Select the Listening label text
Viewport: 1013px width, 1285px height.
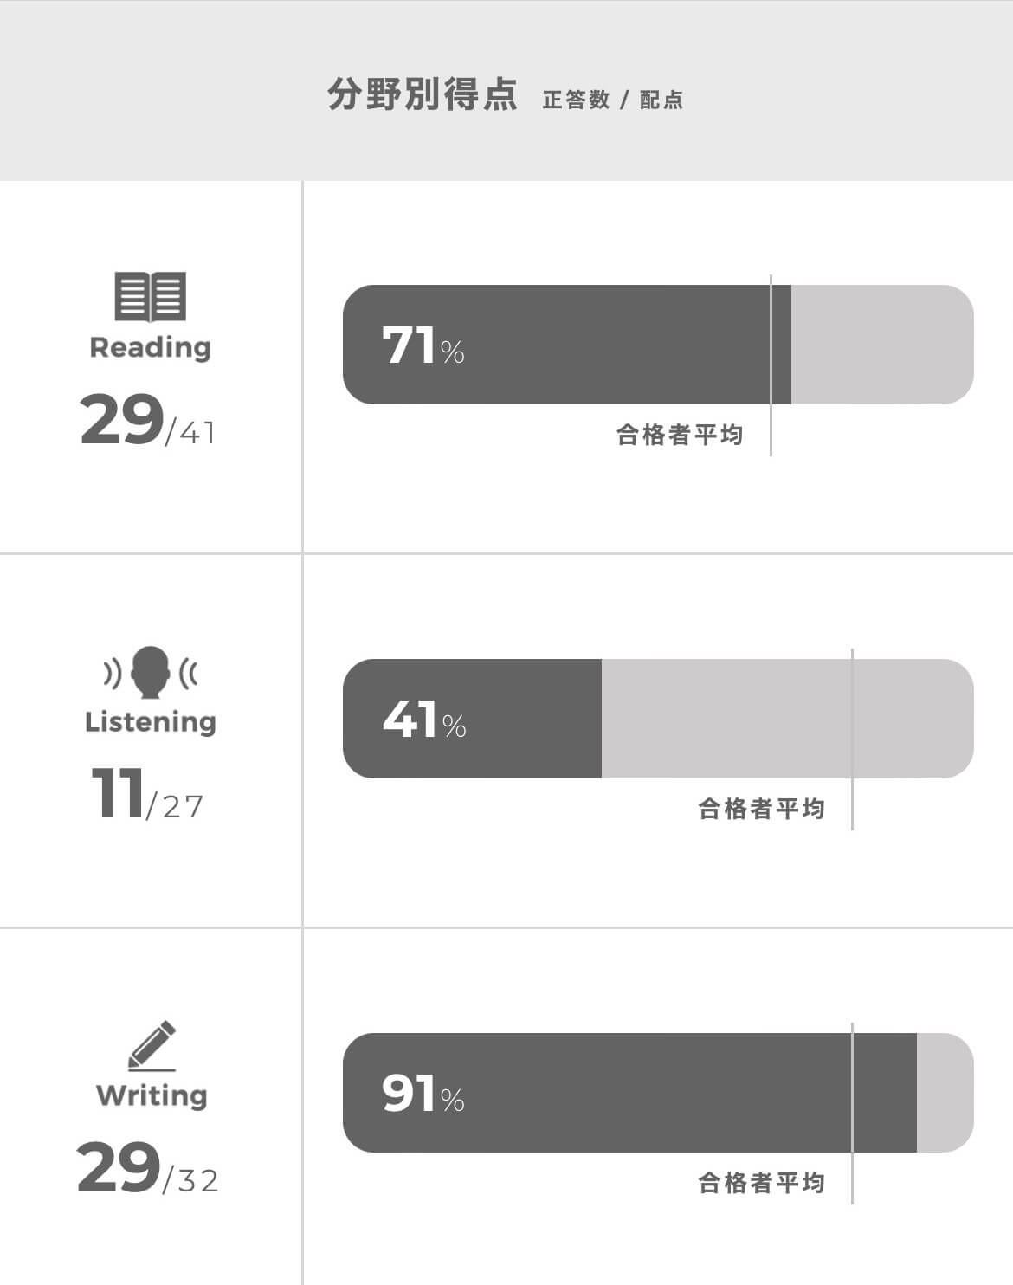click(150, 722)
